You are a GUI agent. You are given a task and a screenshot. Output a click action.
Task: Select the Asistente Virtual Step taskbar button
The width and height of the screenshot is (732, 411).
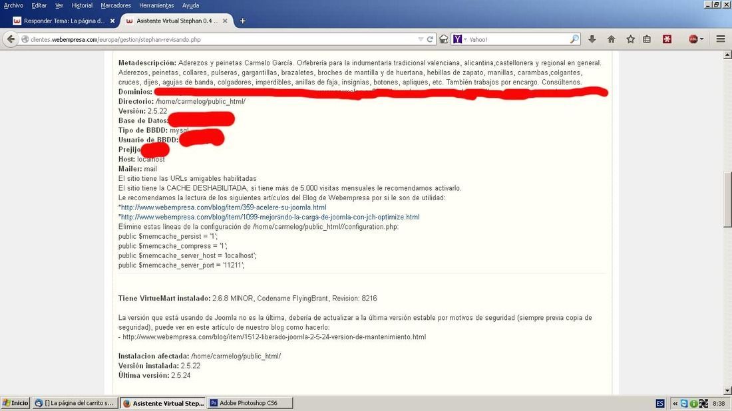(x=164, y=403)
